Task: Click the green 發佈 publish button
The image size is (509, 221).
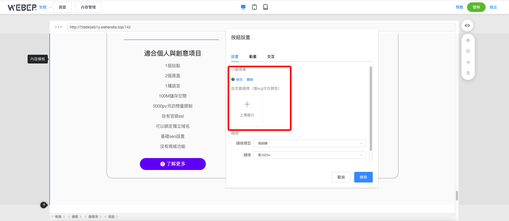Action: tap(476, 7)
